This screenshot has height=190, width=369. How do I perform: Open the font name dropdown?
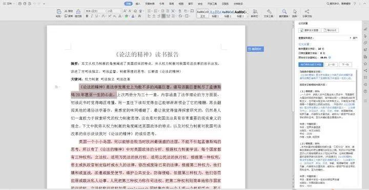106,11
